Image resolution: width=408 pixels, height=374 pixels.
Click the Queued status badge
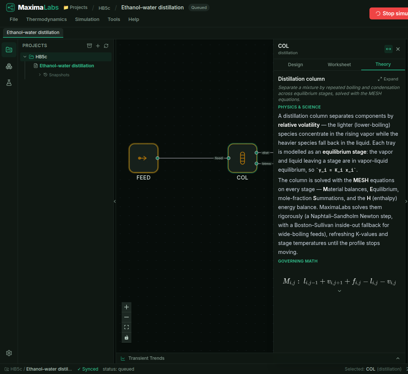pos(199,7)
